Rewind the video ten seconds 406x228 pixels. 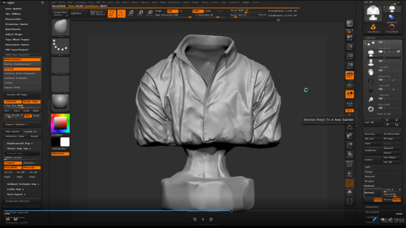(195, 219)
